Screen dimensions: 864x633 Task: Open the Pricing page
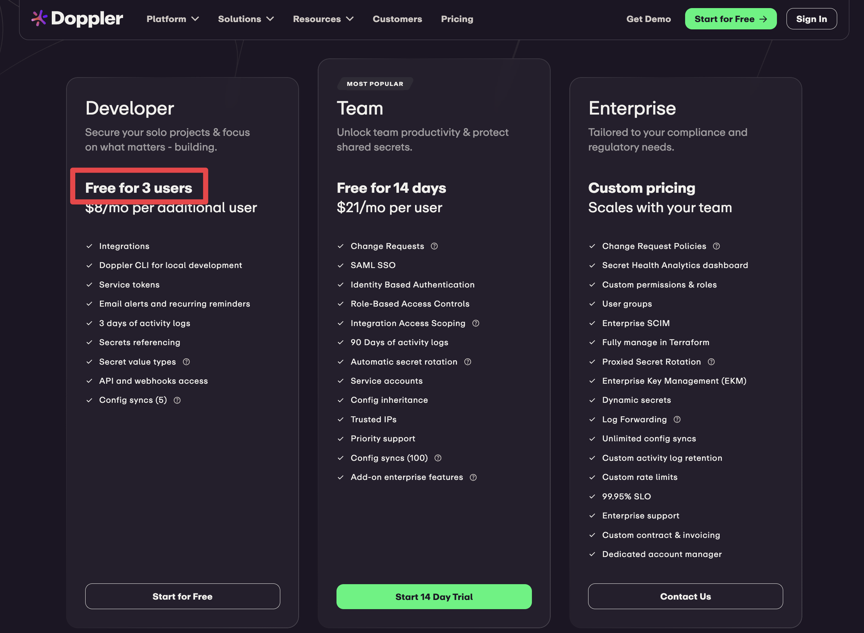[457, 19]
